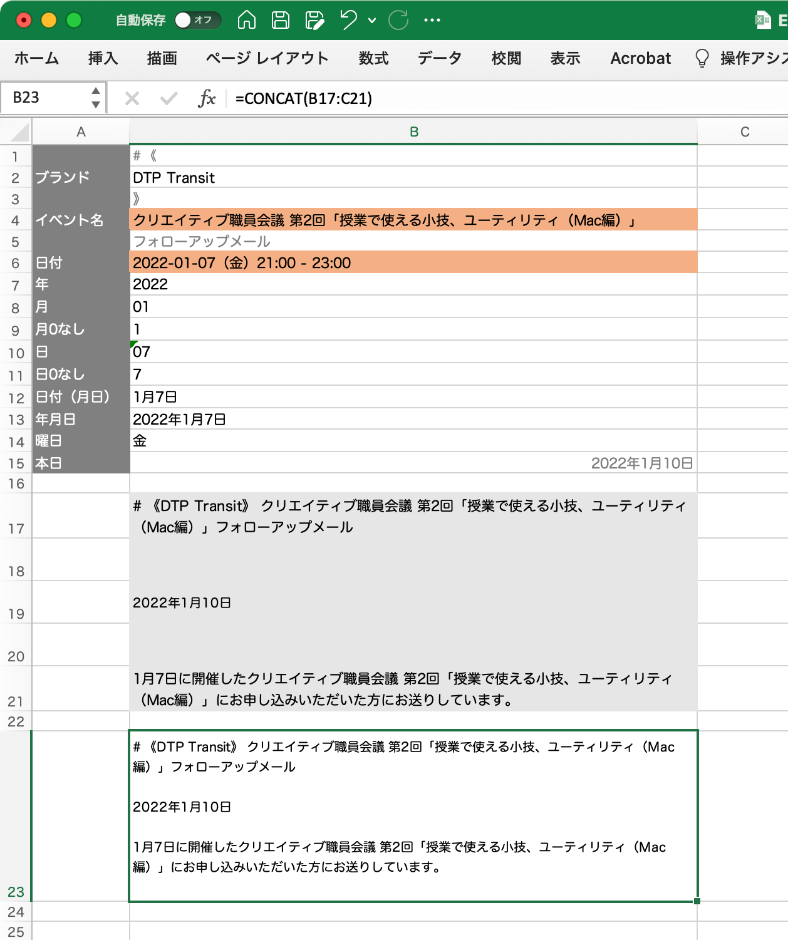
Task: Open the ページ レイアウト ribbon tab
Action: 267,58
